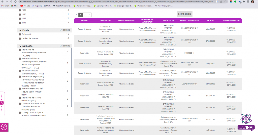Select the FONACOT institution checkbox

pos(20,59)
